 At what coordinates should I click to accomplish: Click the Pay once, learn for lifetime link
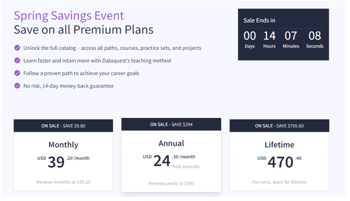pyautogui.click(x=279, y=182)
